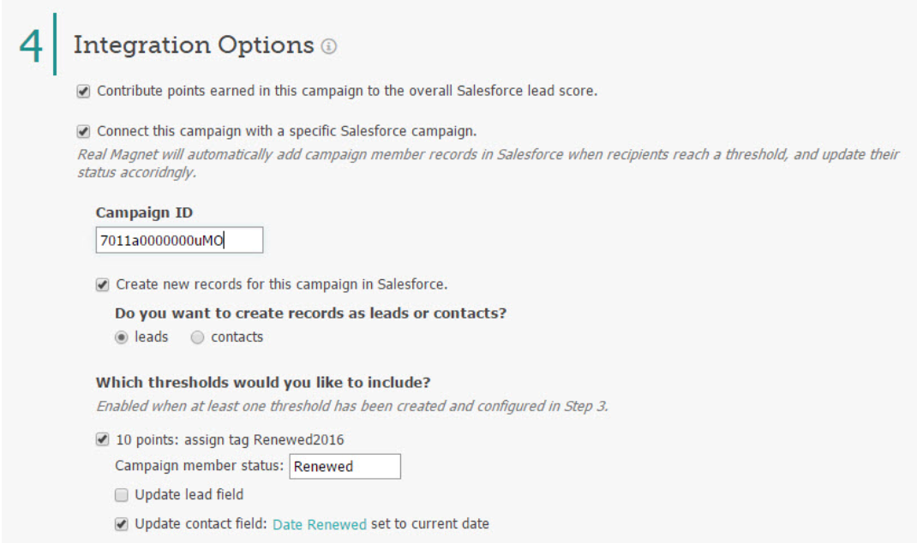Toggle Create new records for this campaign
The image size is (917, 543).
(102, 284)
